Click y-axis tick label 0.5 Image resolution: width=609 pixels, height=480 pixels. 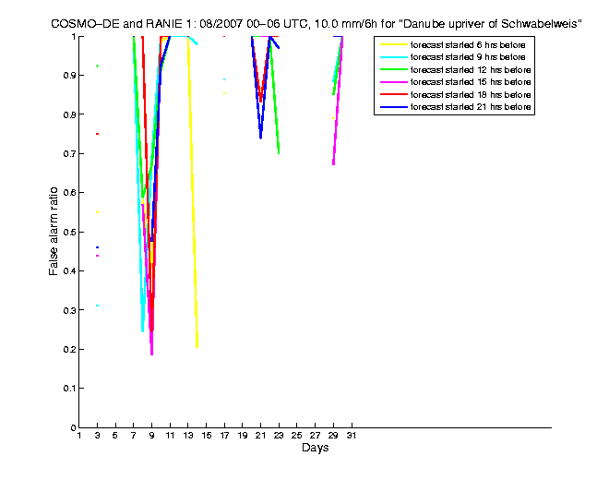69,232
